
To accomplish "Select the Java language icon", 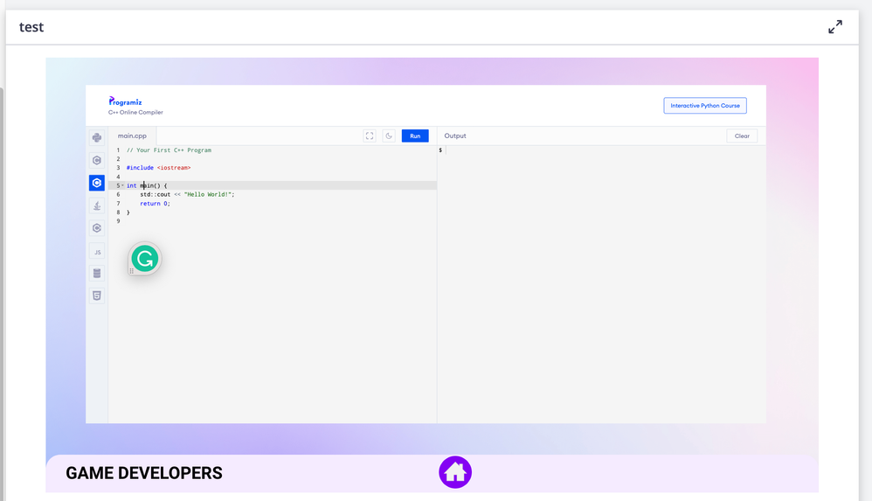I will pyautogui.click(x=97, y=205).
